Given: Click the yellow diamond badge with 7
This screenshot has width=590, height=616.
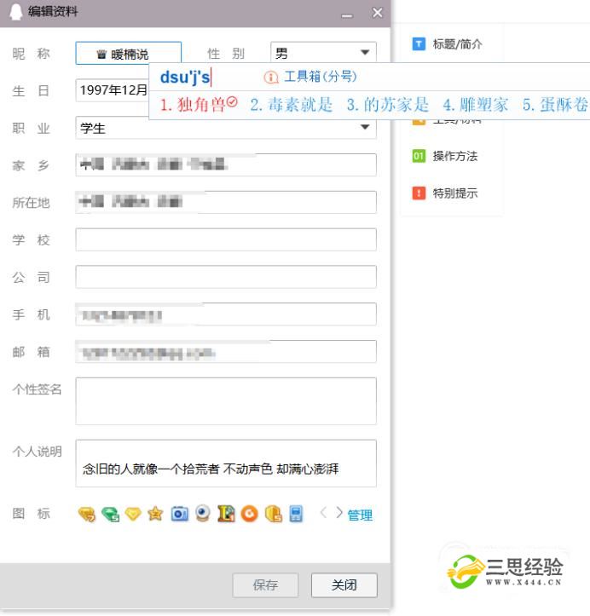Looking at the screenshot, I should (87, 514).
